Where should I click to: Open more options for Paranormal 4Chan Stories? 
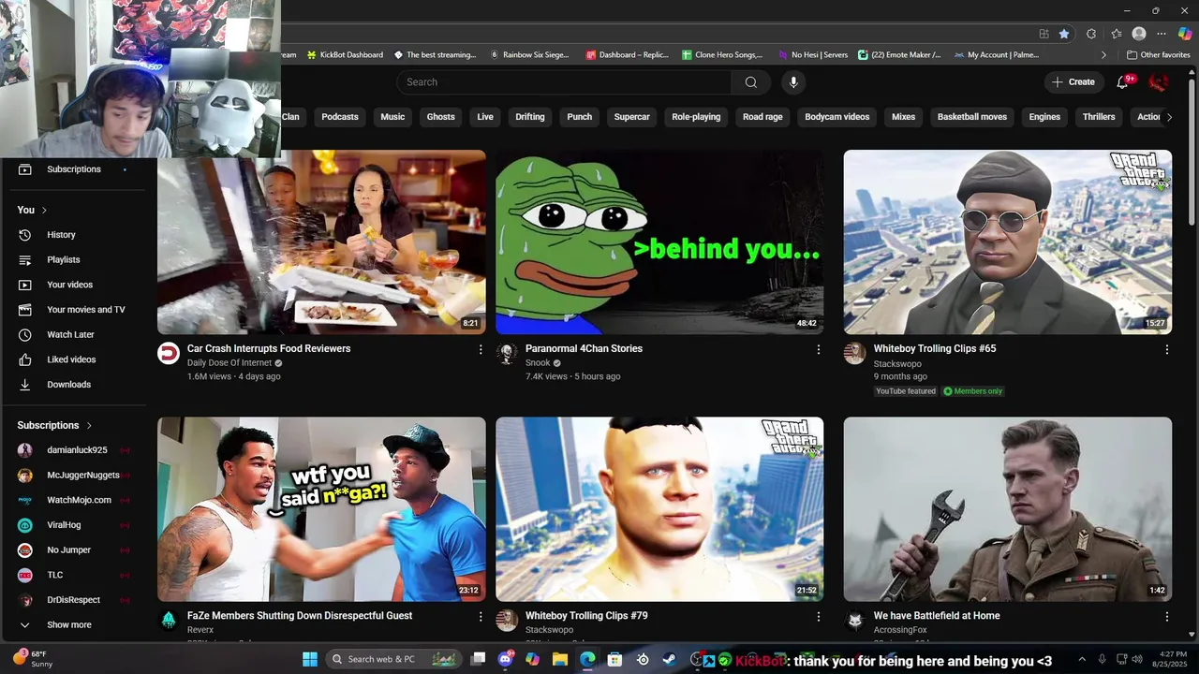818,349
